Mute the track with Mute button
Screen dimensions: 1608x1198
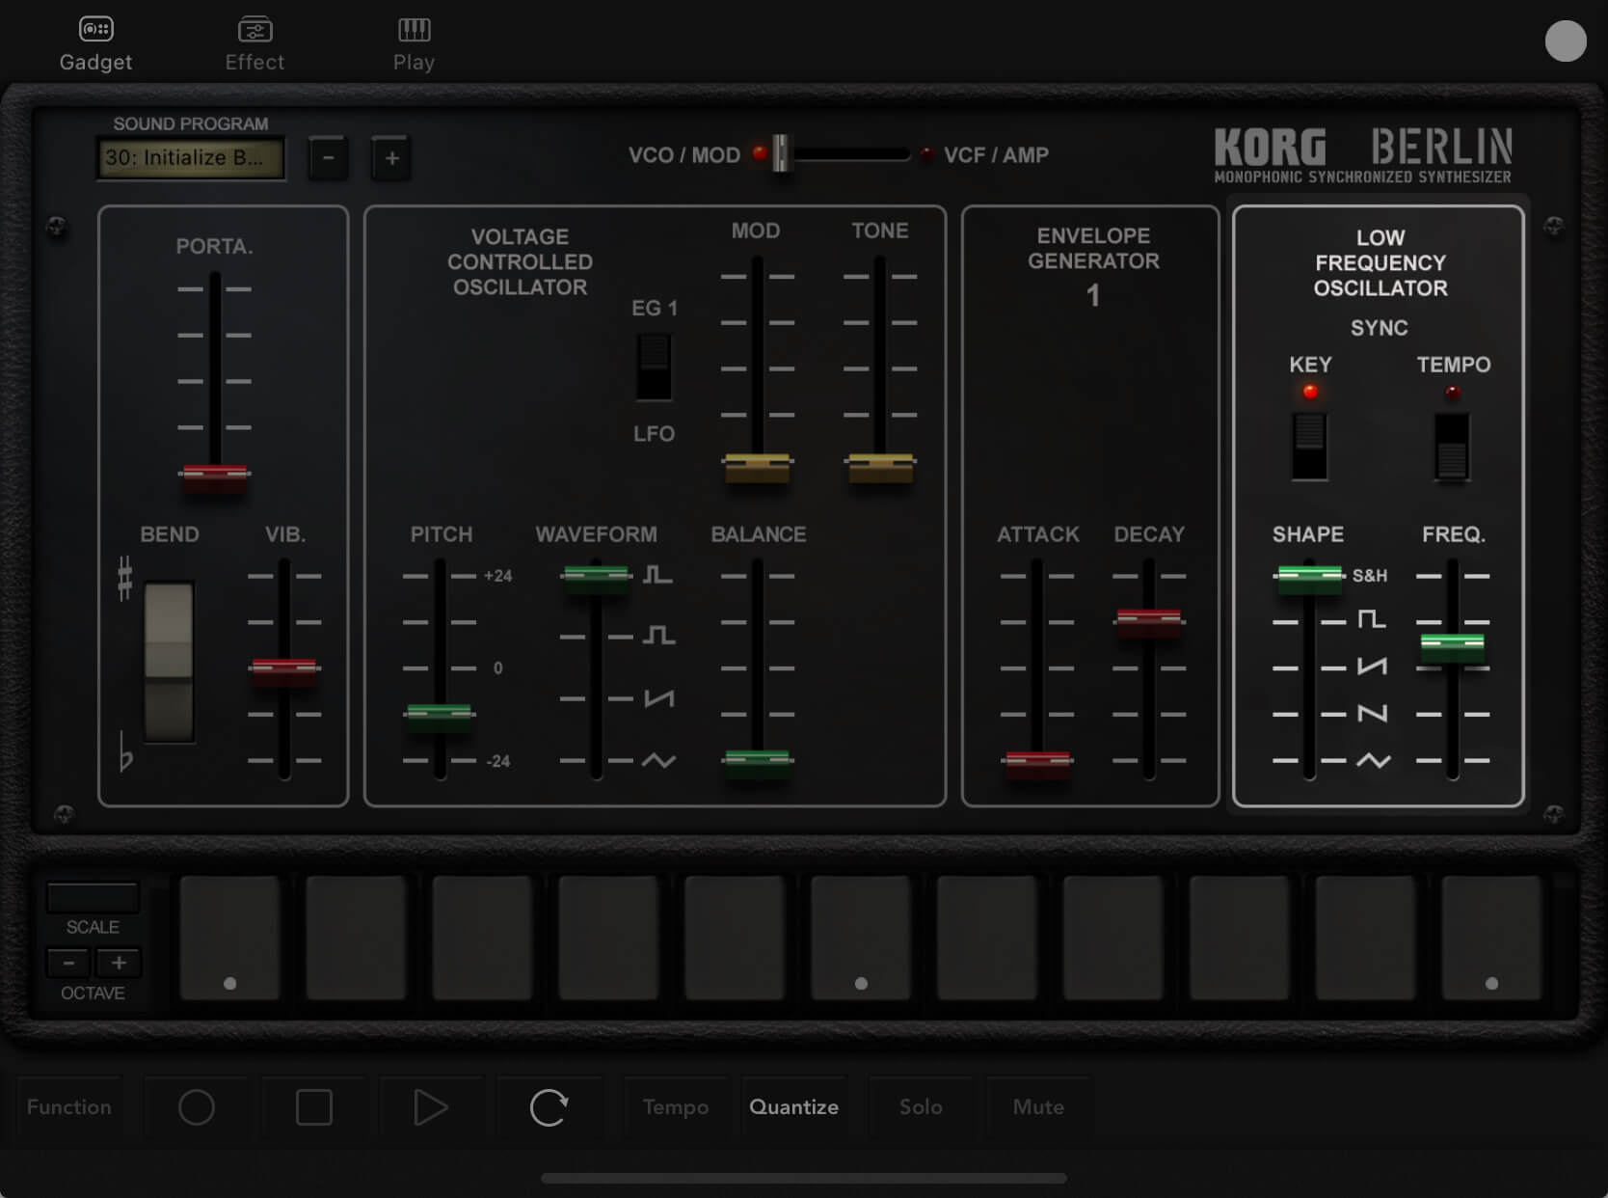(1038, 1107)
